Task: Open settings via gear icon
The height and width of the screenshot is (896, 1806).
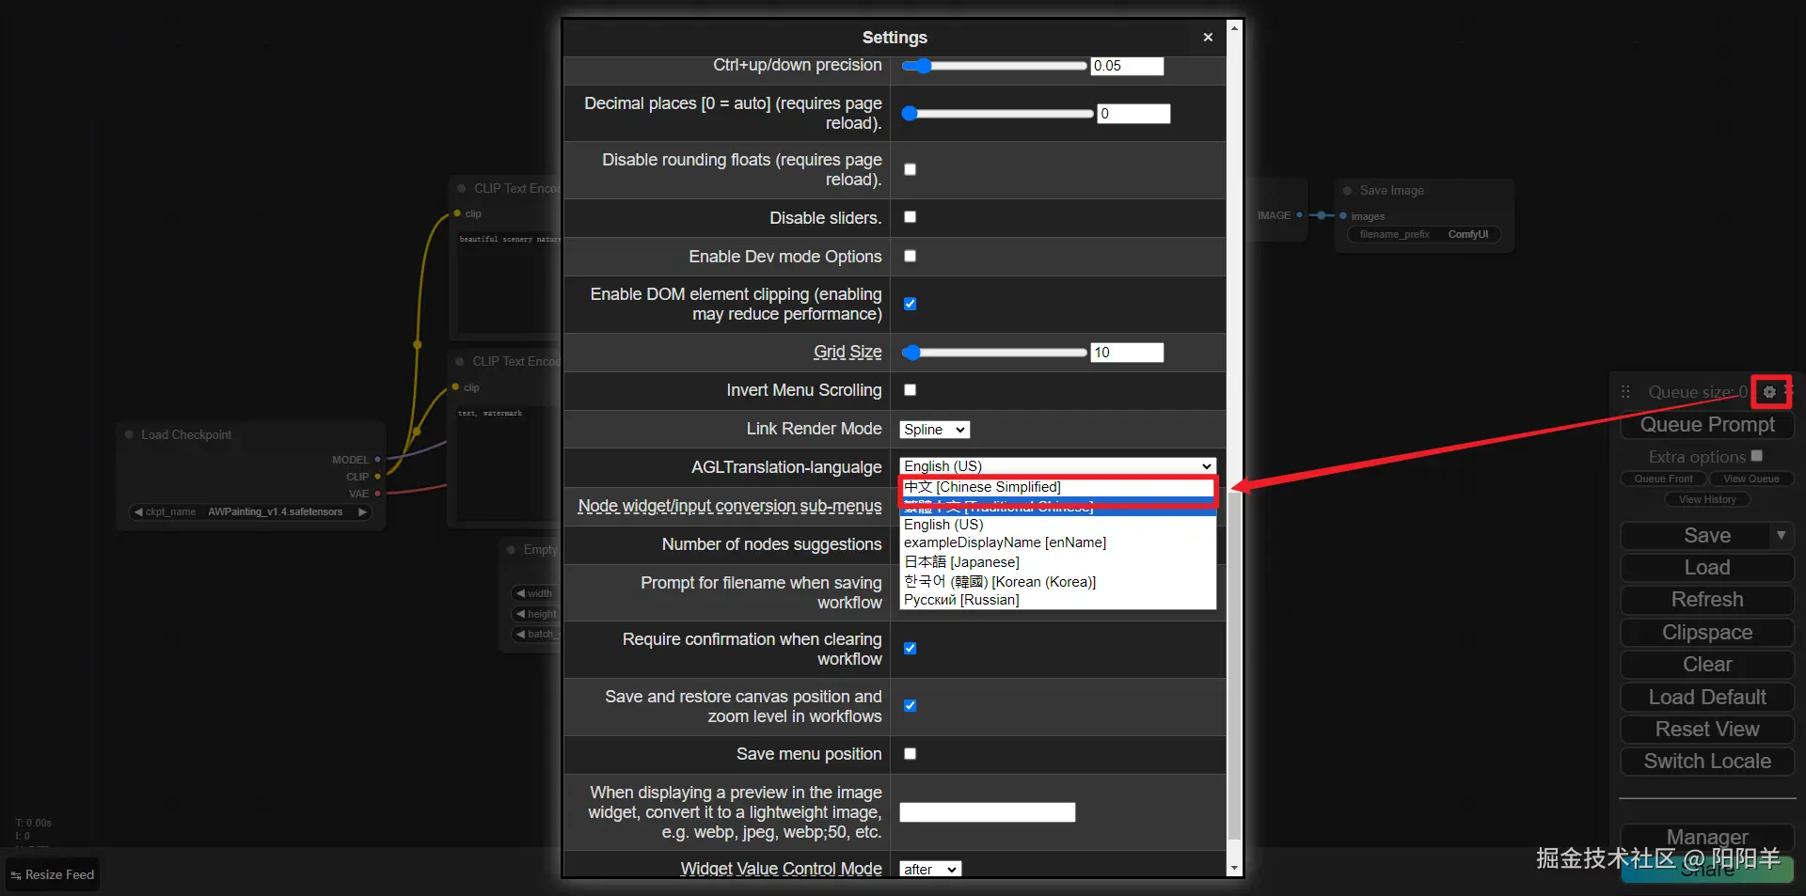Action: (1769, 392)
